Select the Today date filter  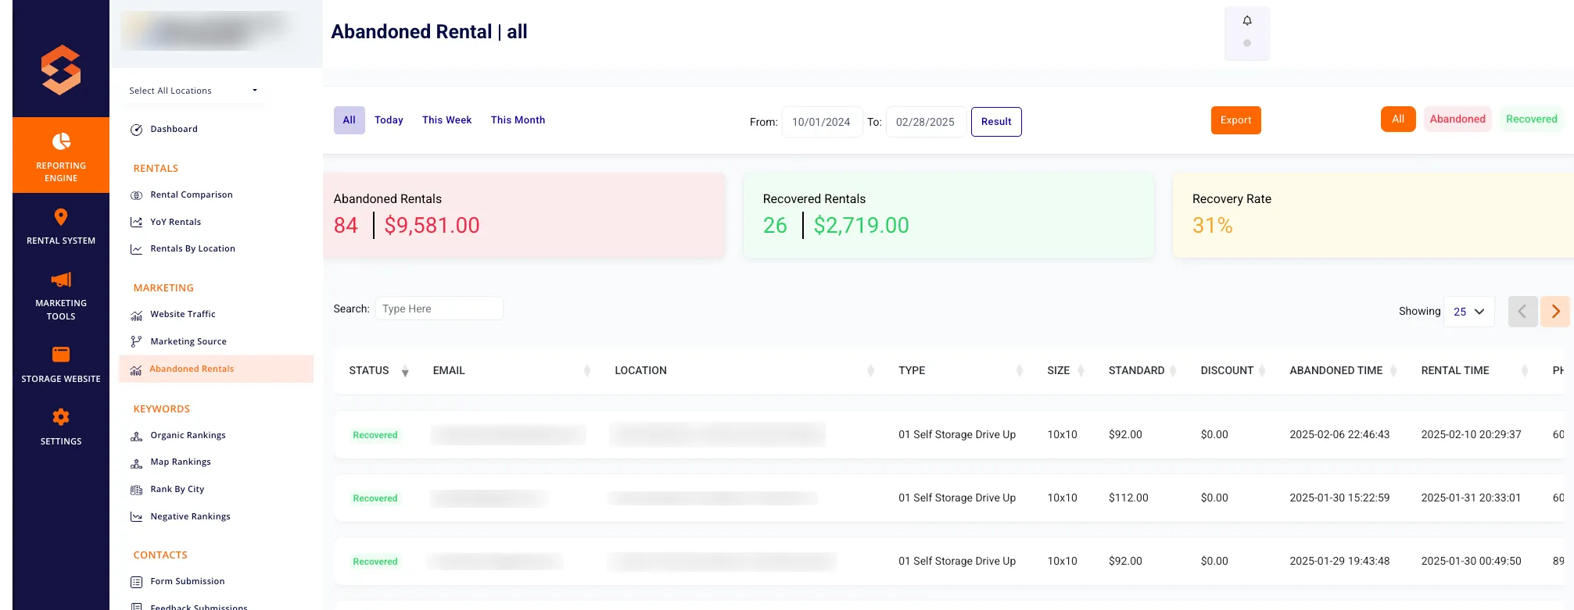click(389, 120)
